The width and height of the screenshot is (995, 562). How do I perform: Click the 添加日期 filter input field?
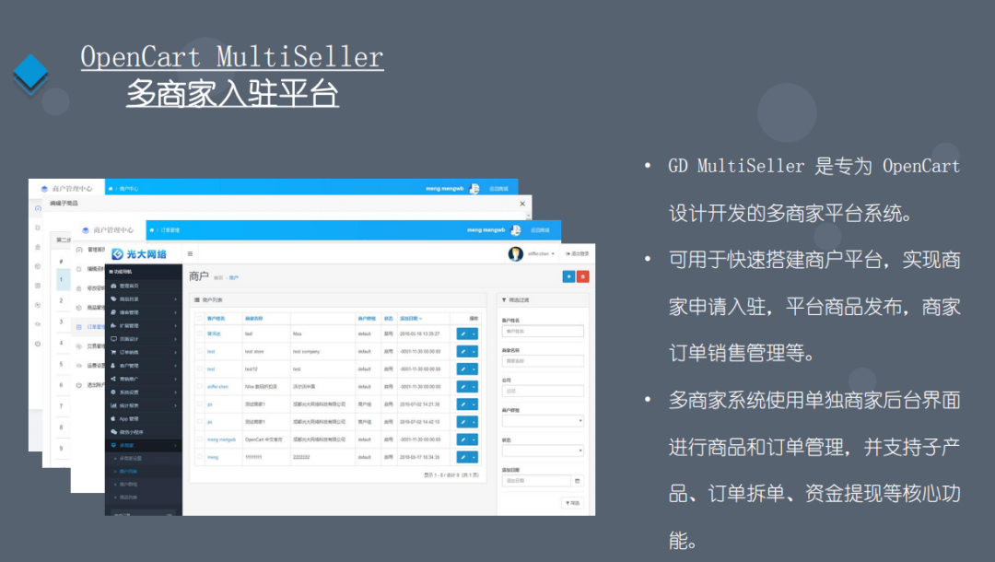(536, 481)
